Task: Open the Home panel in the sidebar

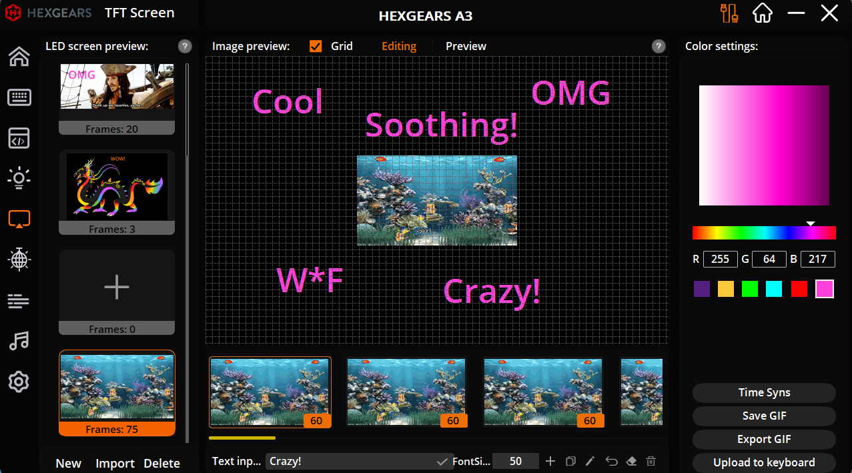Action: pos(19,56)
